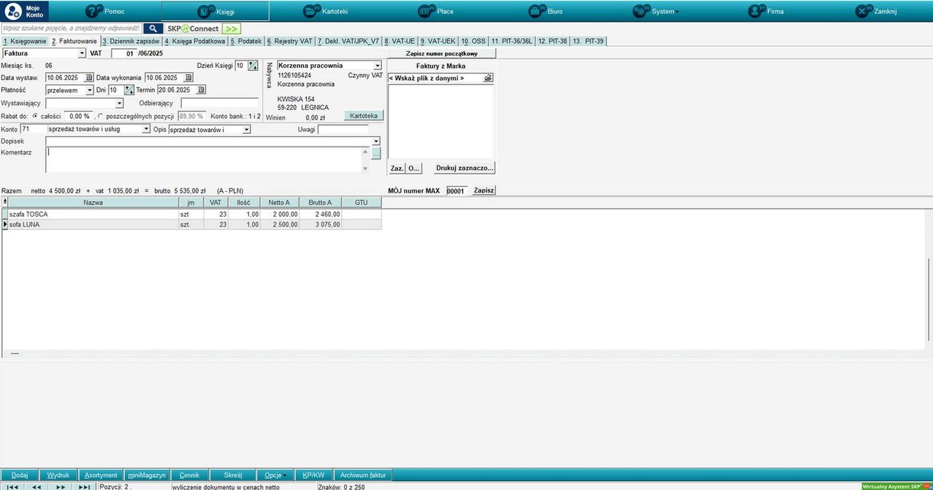933x490 pixels.
Task: Click the Kartoteka button
Action: 364,116
